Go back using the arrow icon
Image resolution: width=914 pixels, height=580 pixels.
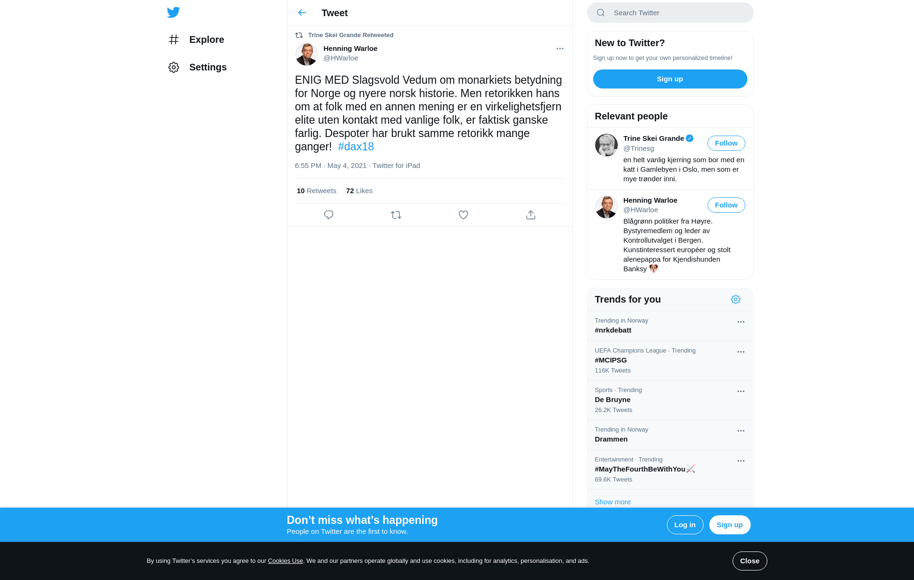[302, 13]
